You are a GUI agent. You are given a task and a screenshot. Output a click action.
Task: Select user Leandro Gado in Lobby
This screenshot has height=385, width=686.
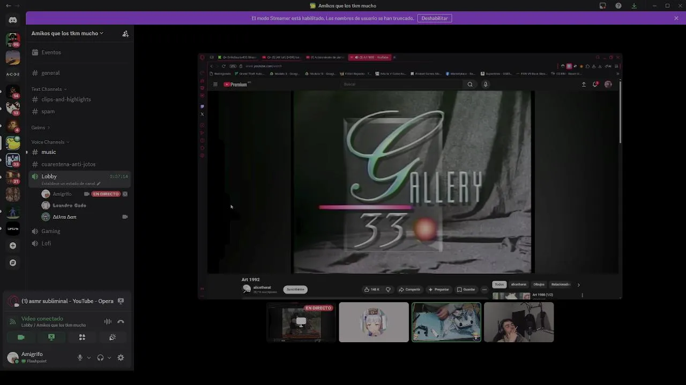pyautogui.click(x=69, y=205)
